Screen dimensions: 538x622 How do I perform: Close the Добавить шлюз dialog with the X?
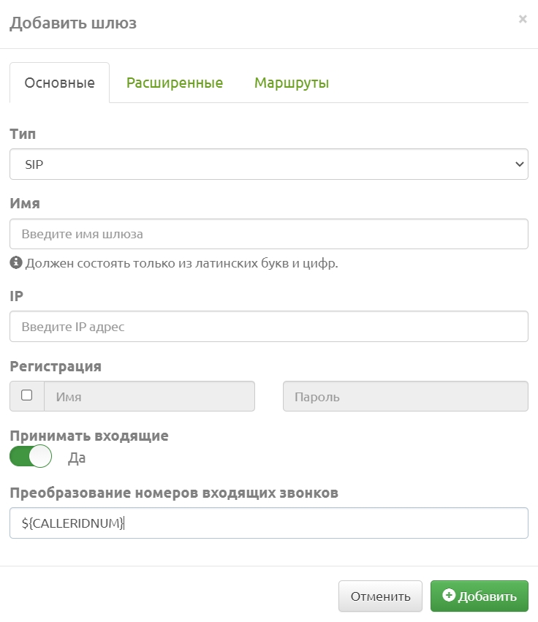523,19
